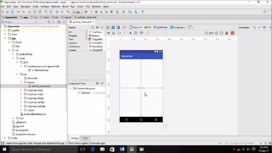Select Widgets category in Palette

(x=73, y=36)
